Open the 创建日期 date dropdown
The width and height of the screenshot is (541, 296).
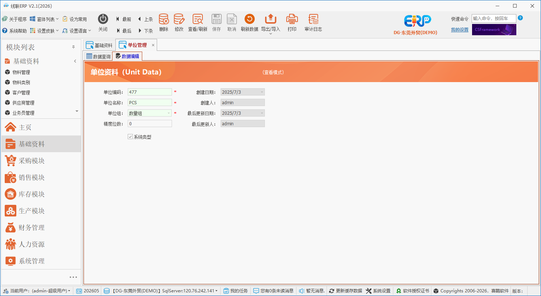[x=262, y=92]
